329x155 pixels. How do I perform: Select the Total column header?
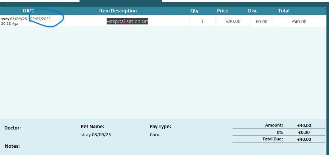(284, 11)
